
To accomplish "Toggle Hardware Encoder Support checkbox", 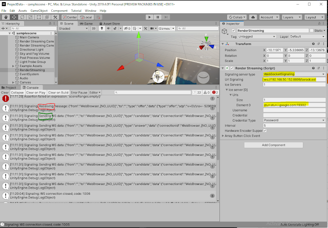I will (x=265, y=130).
